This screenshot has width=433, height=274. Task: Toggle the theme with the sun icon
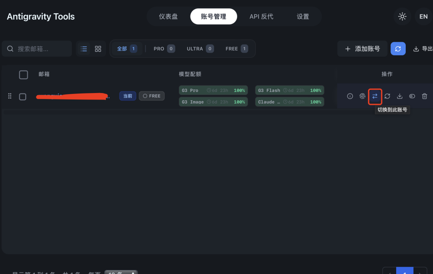(x=402, y=16)
